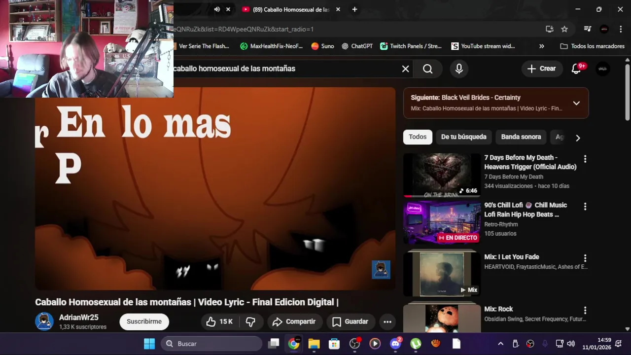Open Task View on the taskbar

tap(274, 344)
